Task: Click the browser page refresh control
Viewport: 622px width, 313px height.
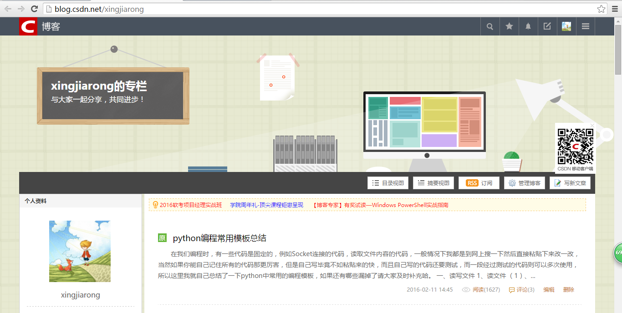Action: tap(34, 8)
